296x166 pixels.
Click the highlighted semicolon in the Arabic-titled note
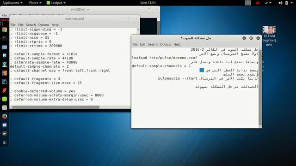202,70
